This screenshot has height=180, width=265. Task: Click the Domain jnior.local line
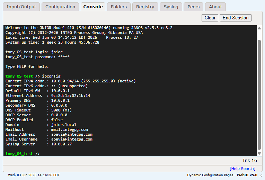[x=41, y=125]
